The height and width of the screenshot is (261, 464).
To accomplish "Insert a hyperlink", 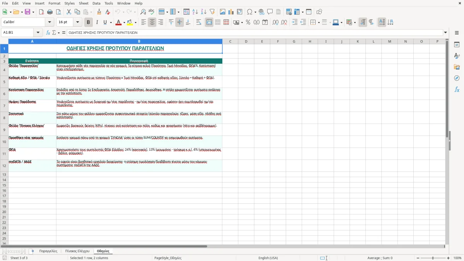I will tap(261, 12).
